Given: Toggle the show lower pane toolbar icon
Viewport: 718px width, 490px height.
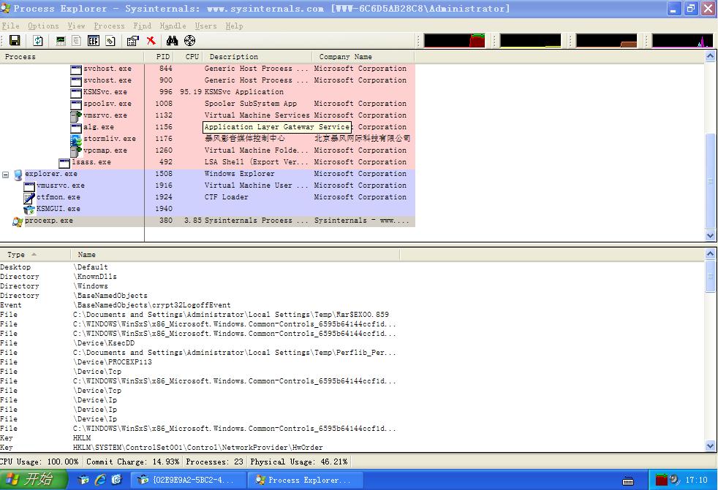Looking at the screenshot, I should (94, 41).
